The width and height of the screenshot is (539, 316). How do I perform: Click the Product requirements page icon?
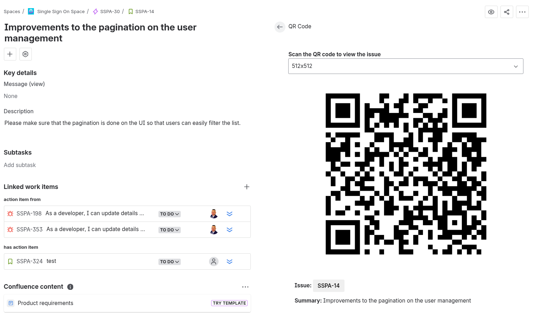click(11, 303)
